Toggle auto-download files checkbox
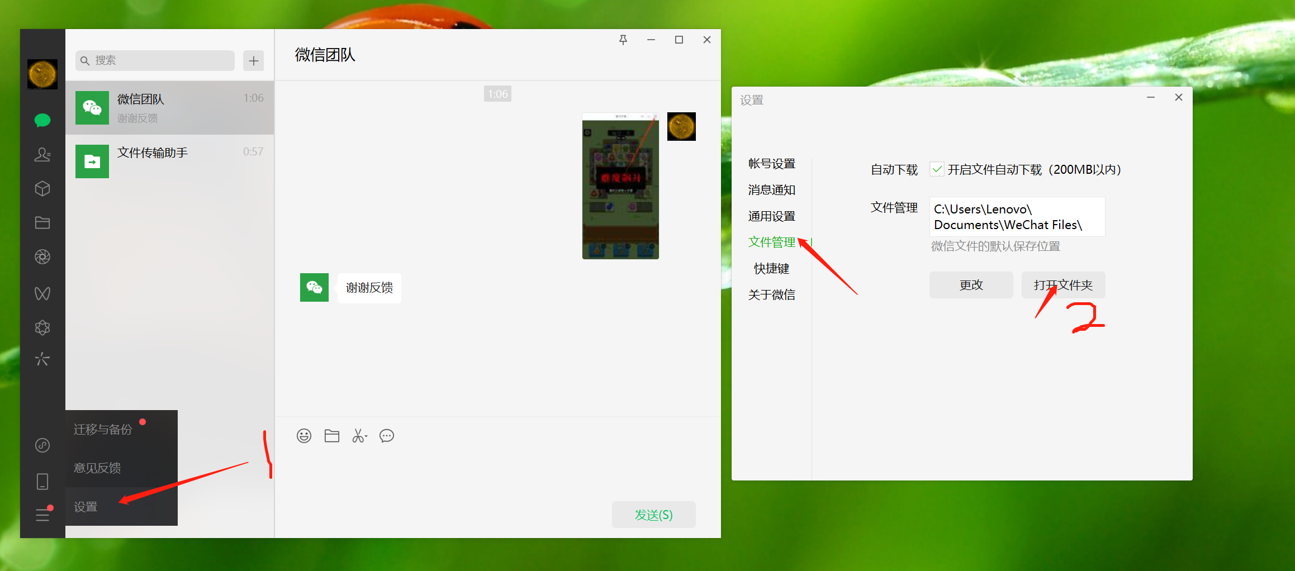This screenshot has height=571, width=1295. 937,169
